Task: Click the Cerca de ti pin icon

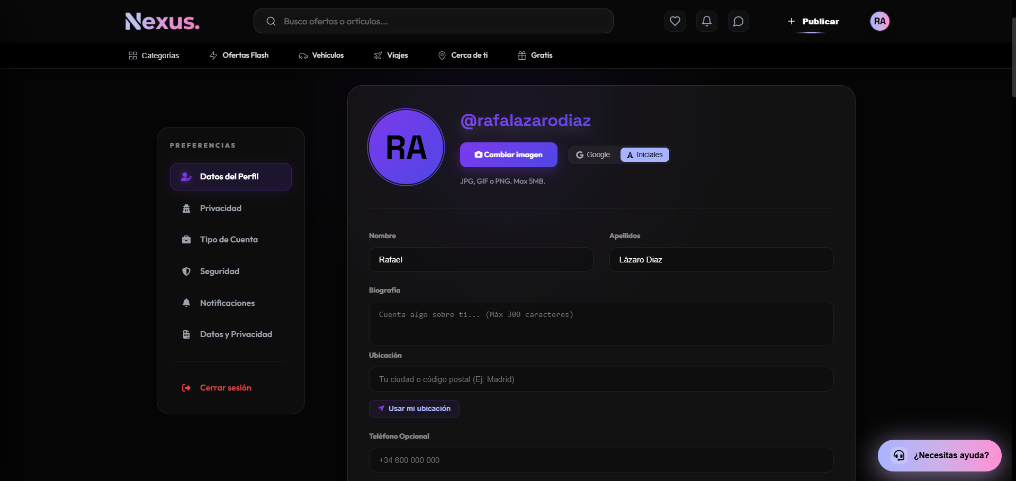Action: (442, 56)
